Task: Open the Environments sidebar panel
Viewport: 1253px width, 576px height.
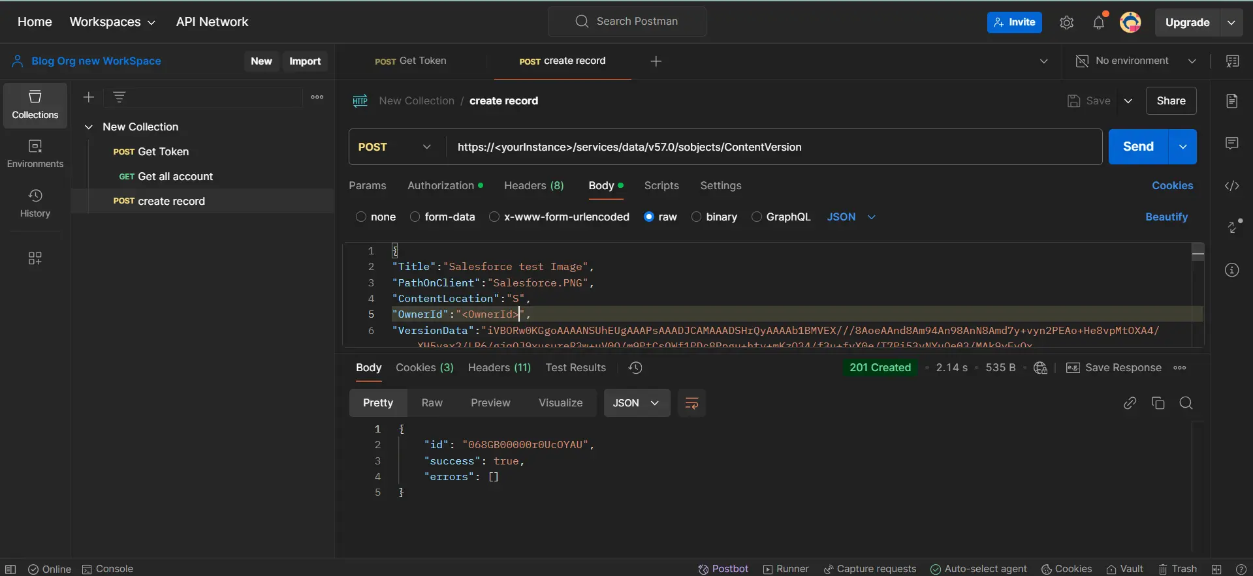Action: click(35, 154)
